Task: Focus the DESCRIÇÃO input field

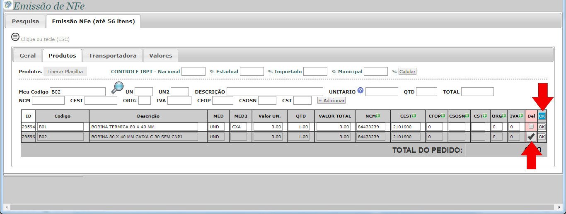Action: (275, 91)
